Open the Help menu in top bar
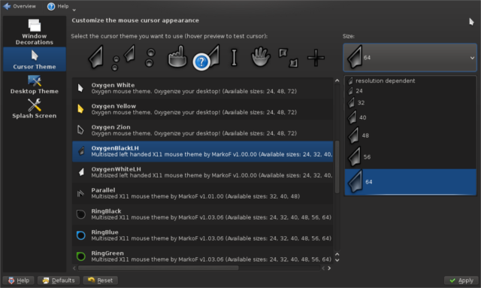This screenshot has height=288, width=481. pyautogui.click(x=58, y=6)
